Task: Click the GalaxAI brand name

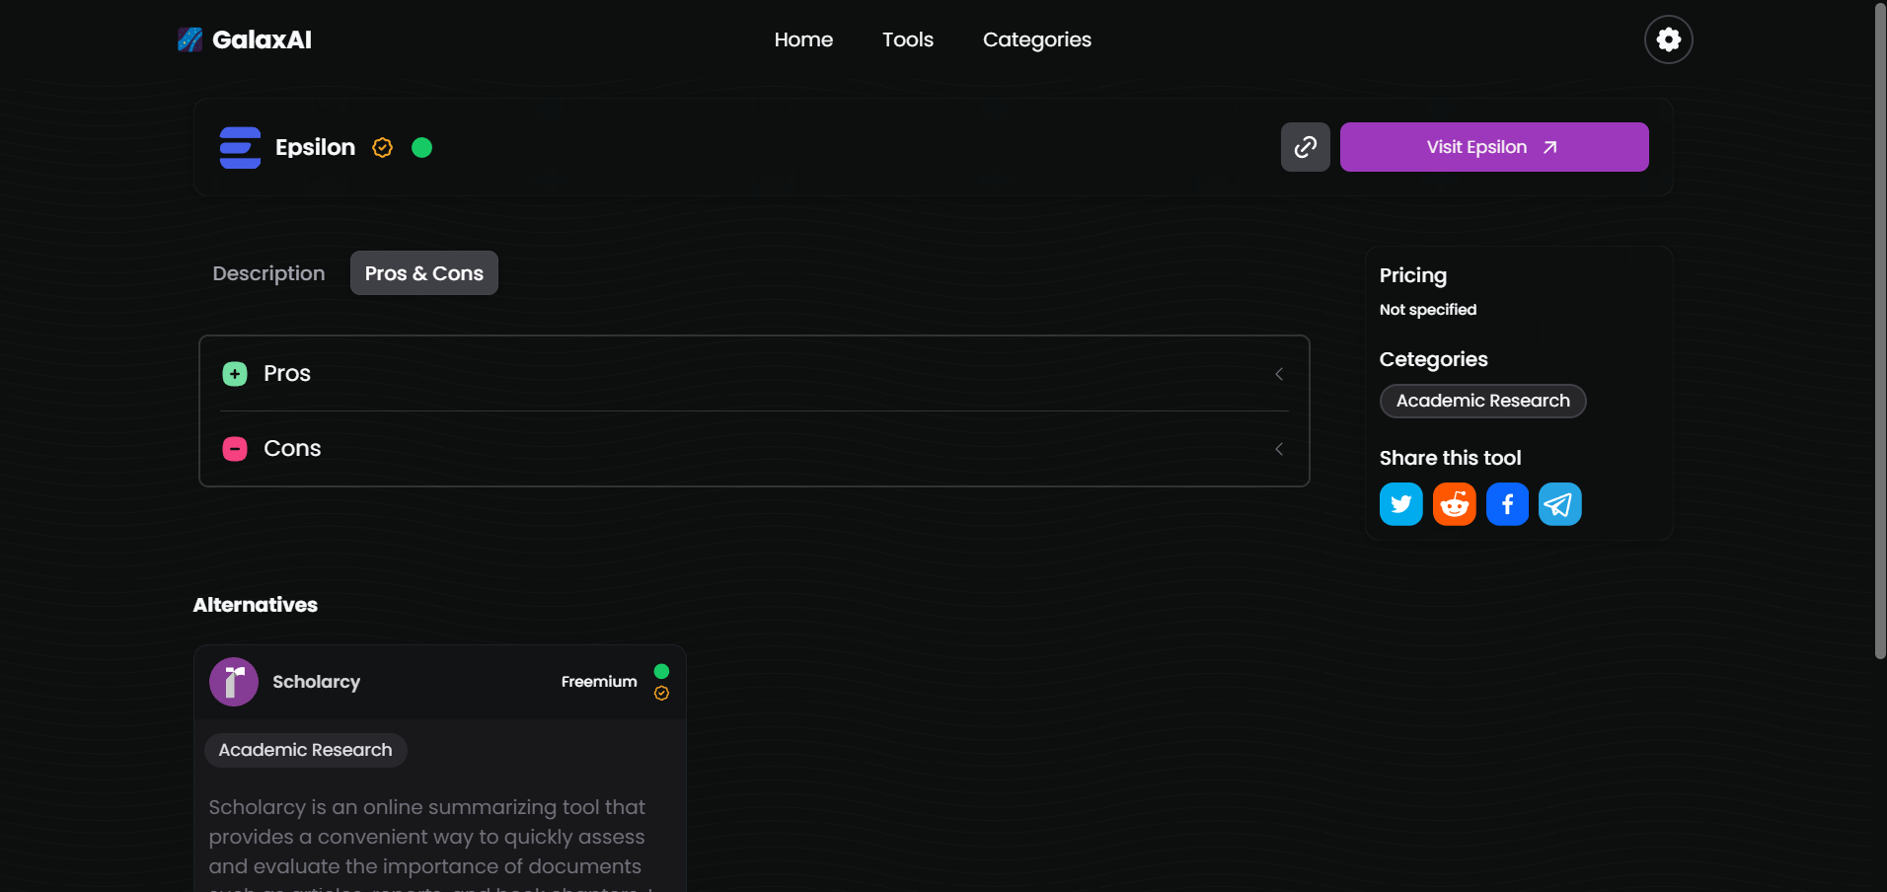Action: (x=262, y=39)
